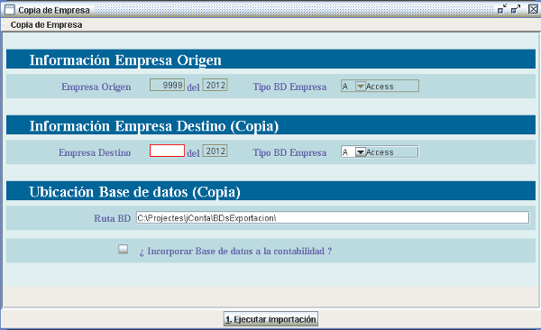Viewport: 541px width, 330px height.
Task: Click the Empresa Origen code field 9999
Action: coord(168,85)
